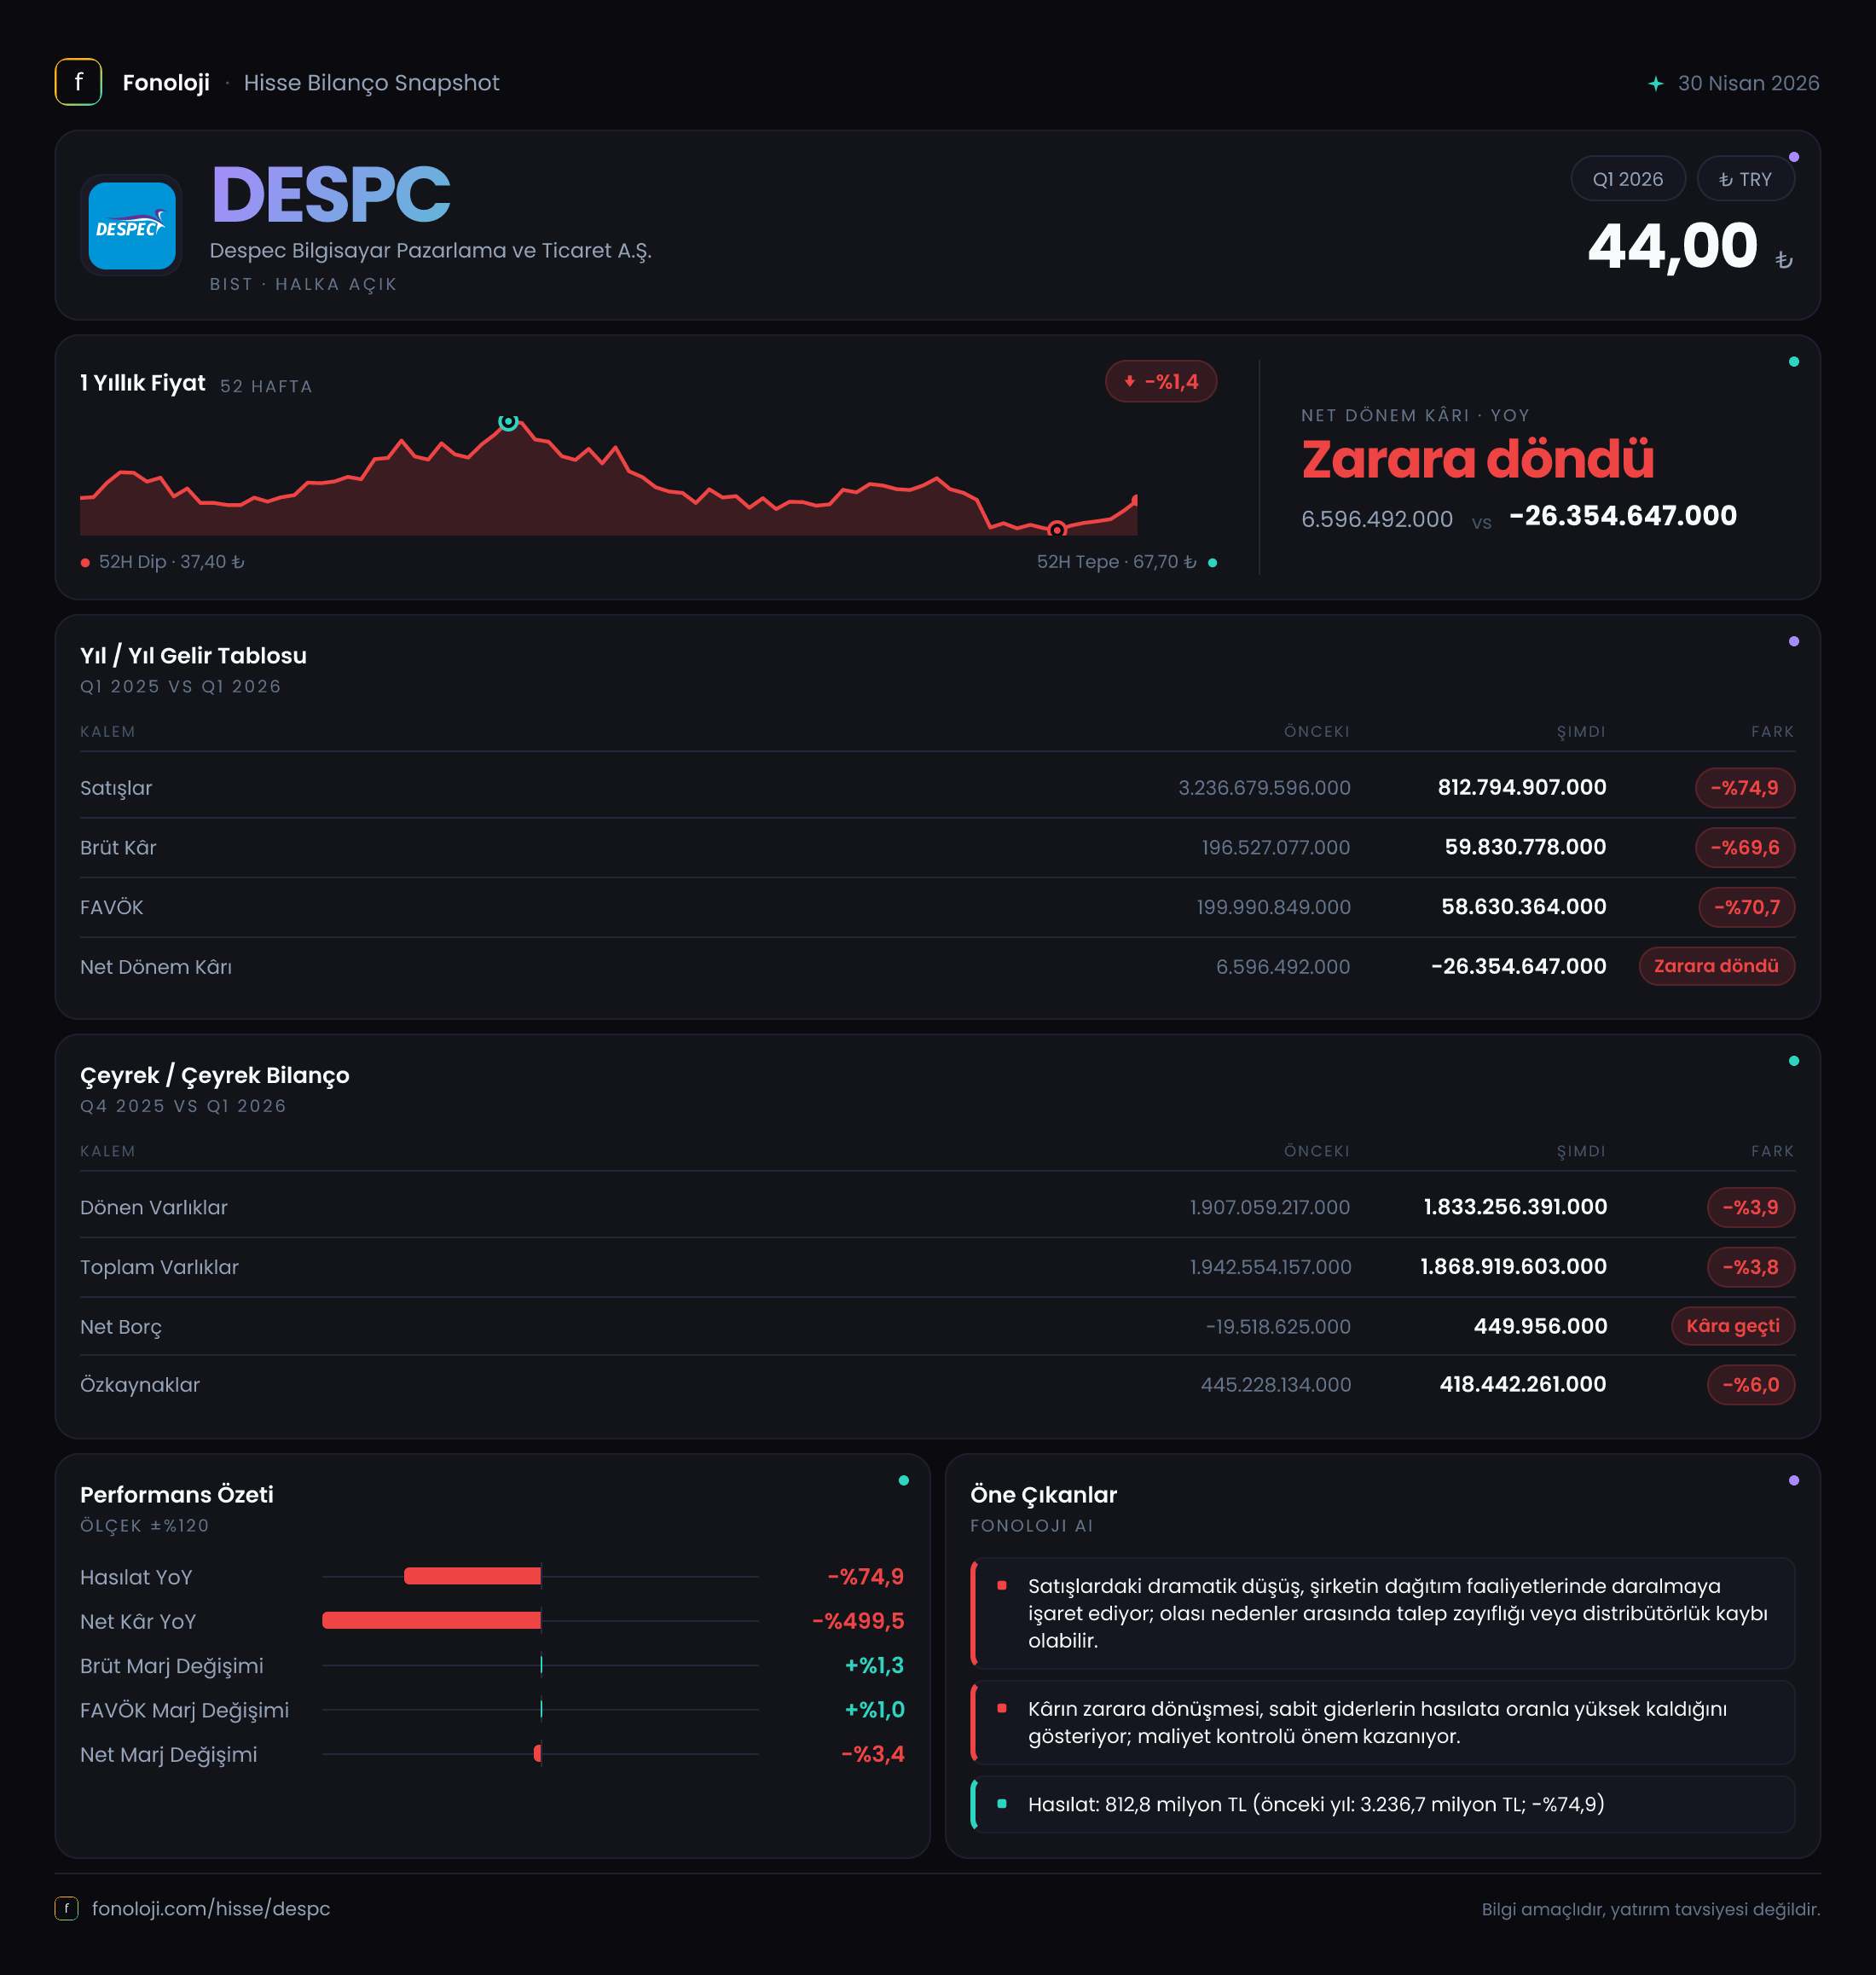This screenshot has width=1876, height=1975.
Task: Select the TRY currency pill
Action: (x=1745, y=179)
